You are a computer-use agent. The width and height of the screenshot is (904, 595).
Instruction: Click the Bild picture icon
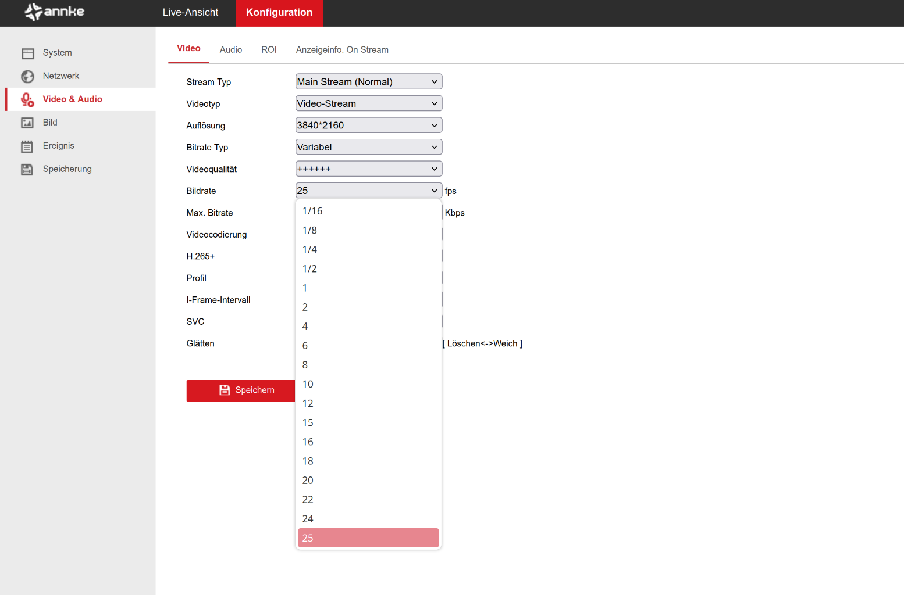click(27, 123)
